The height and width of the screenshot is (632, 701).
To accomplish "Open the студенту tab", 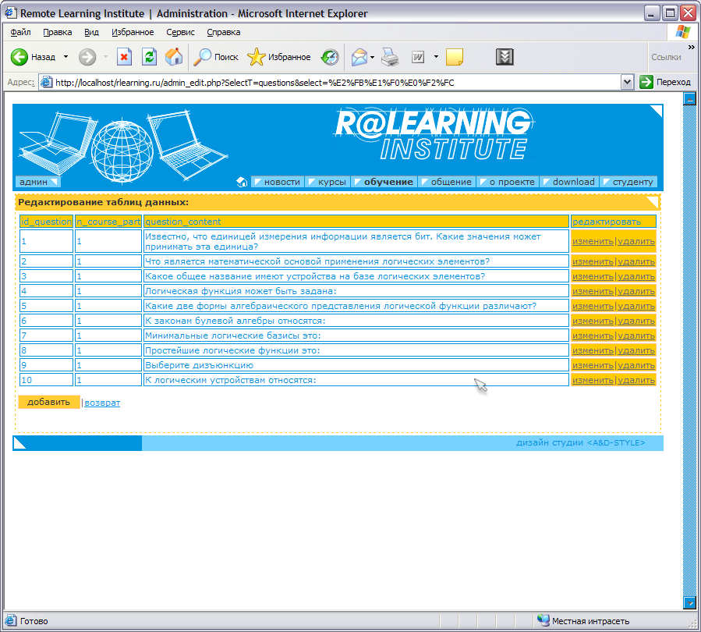I will click(628, 182).
